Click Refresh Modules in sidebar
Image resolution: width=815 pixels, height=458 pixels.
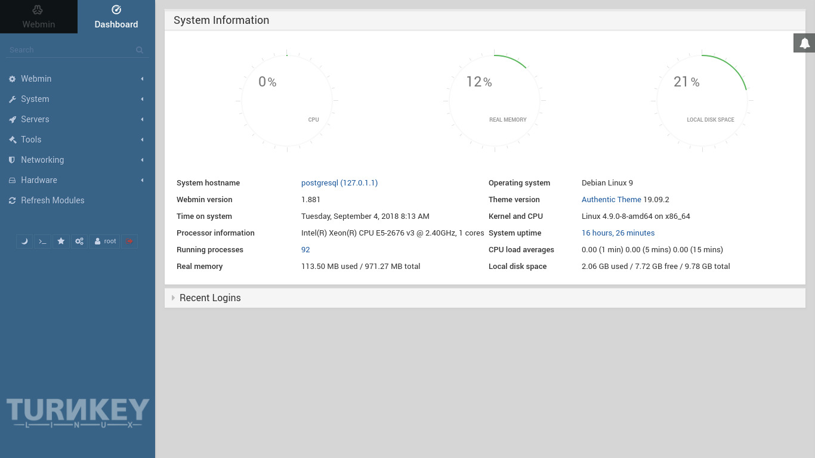coord(53,200)
